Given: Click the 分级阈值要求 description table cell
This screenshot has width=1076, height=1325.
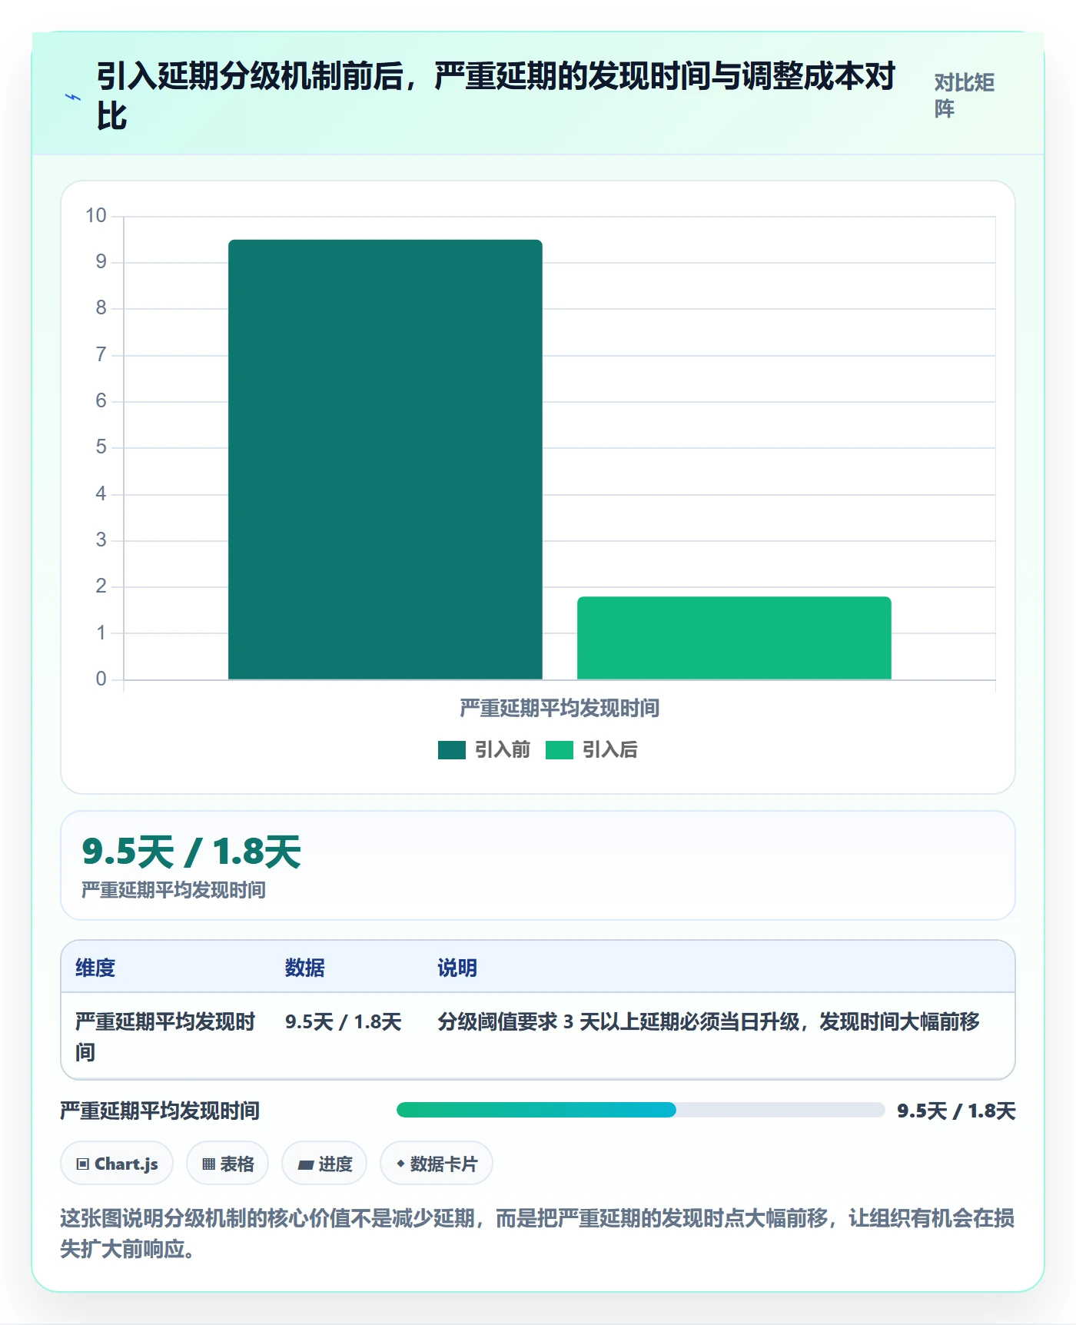Looking at the screenshot, I should pyautogui.click(x=709, y=1021).
